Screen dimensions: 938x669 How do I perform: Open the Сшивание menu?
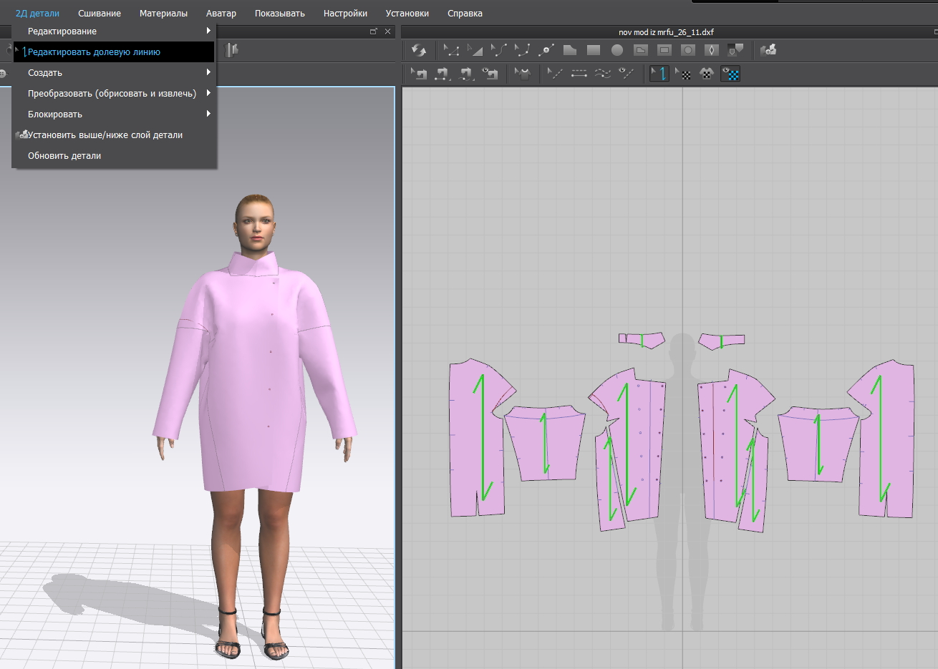tap(100, 14)
